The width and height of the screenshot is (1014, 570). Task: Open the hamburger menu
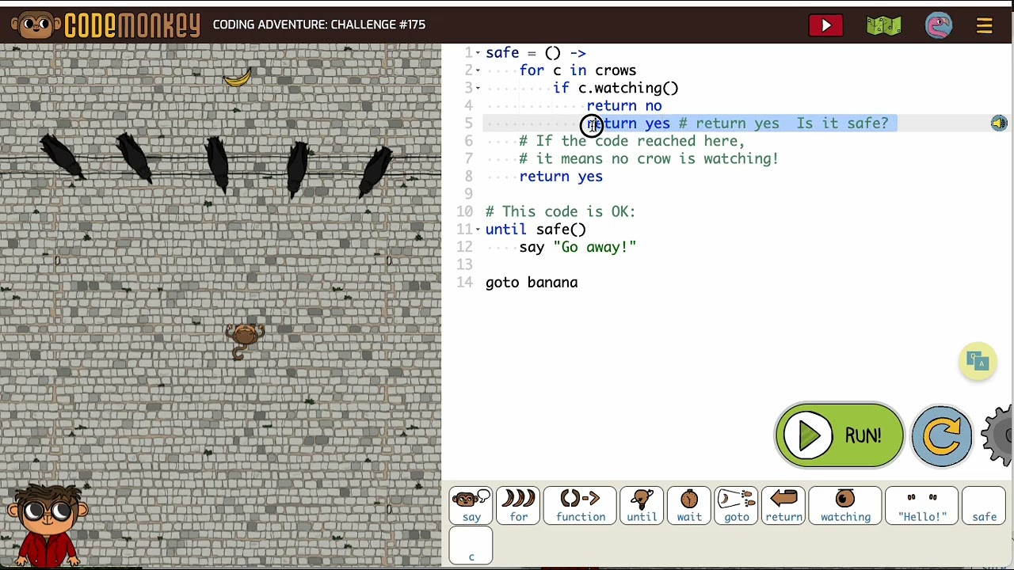(985, 25)
